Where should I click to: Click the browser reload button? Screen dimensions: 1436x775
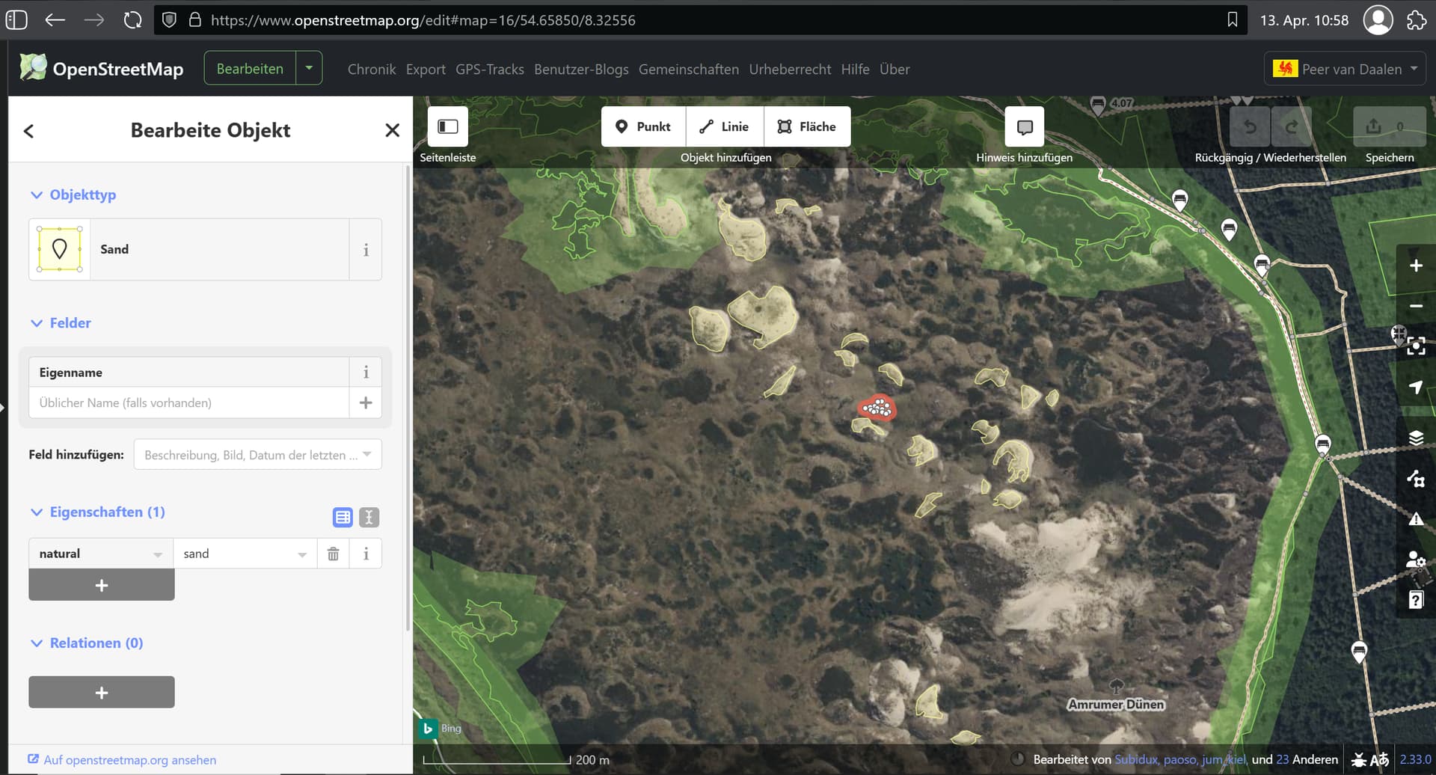[132, 20]
